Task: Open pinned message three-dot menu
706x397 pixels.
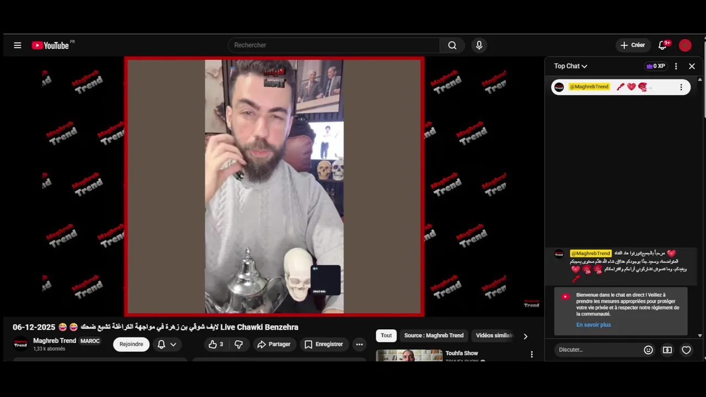Action: pyautogui.click(x=681, y=87)
